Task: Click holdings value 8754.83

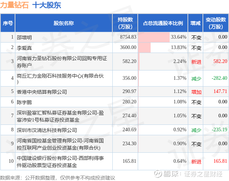Action: coord(128,37)
